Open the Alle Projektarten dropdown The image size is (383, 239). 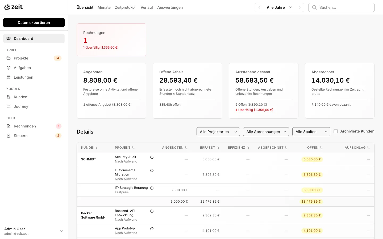pyautogui.click(x=218, y=132)
